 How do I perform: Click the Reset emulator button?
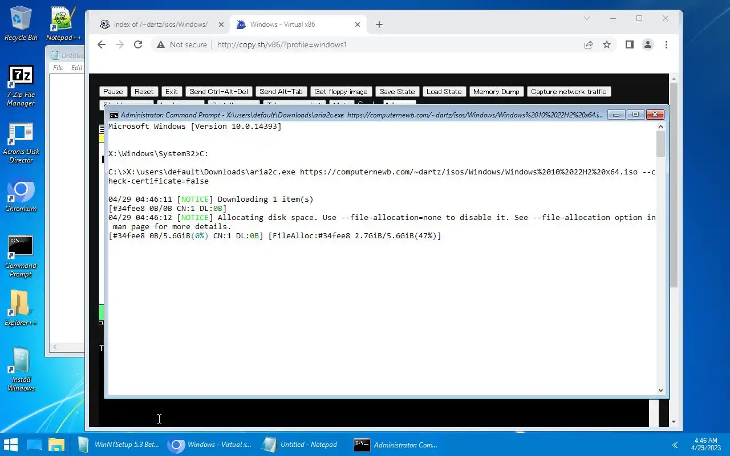[144, 92]
